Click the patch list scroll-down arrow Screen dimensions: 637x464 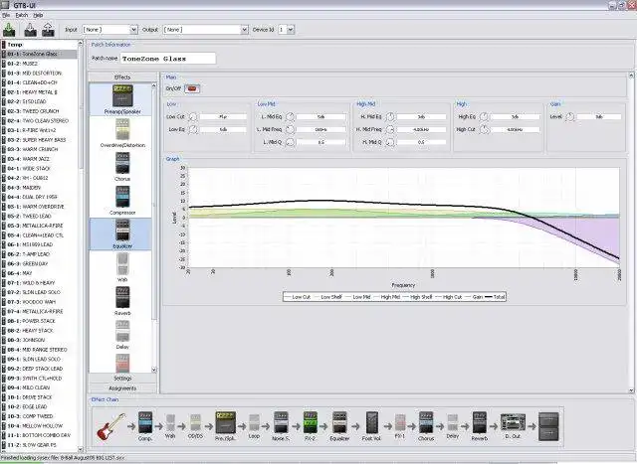pos(80,449)
